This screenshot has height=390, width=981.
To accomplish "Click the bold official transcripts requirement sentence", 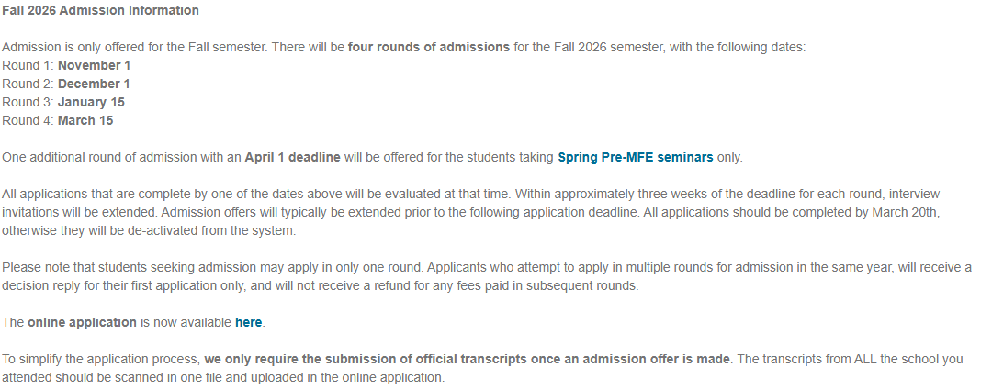I will pos(468,359).
